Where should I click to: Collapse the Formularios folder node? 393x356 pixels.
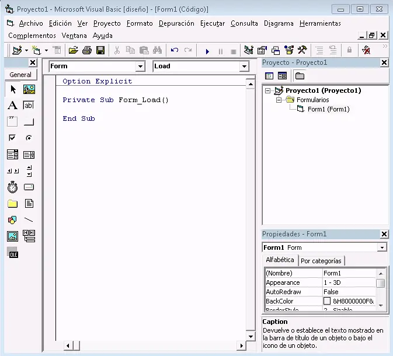(279, 100)
